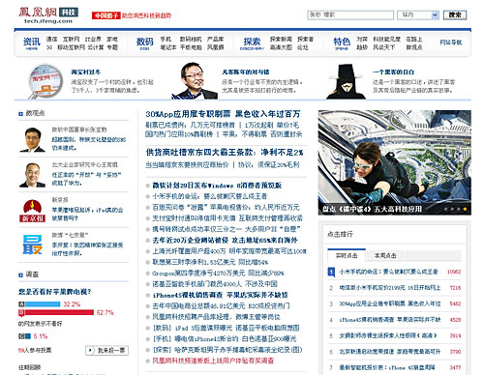Open the red banner badge beside the logo
The width and height of the screenshot is (484, 375).
(106, 15)
